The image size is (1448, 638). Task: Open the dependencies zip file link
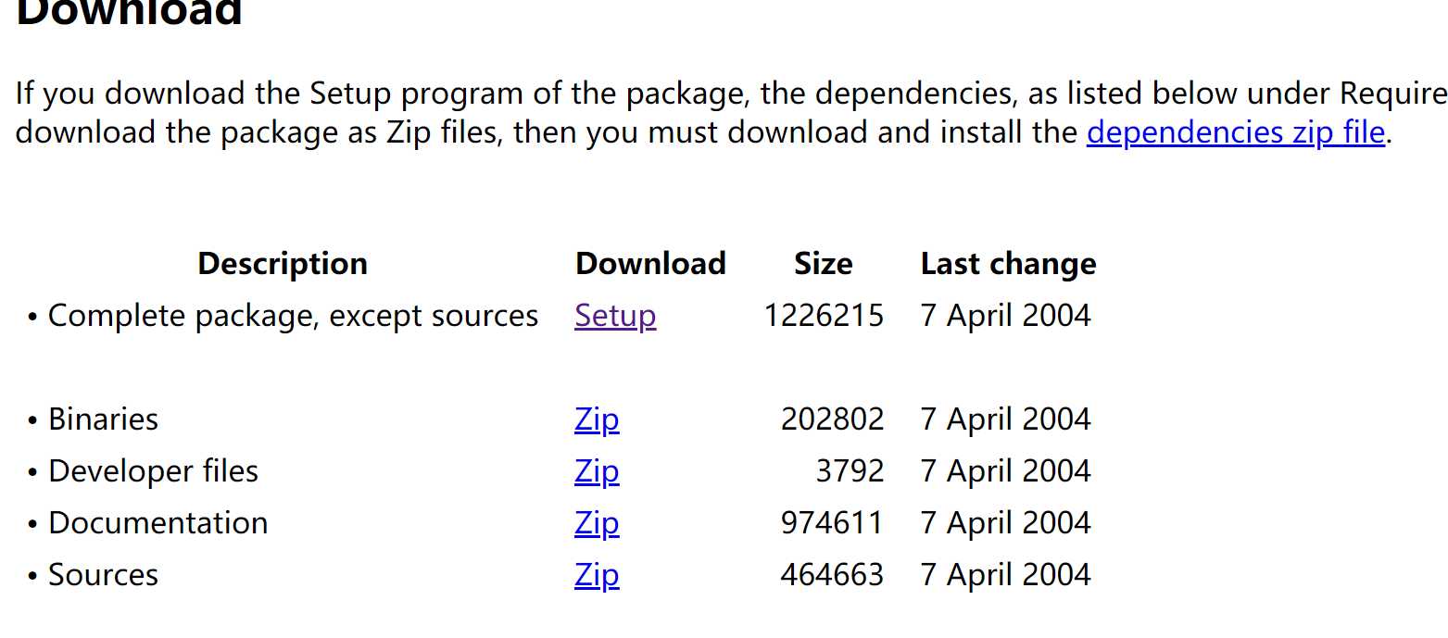point(1236,132)
